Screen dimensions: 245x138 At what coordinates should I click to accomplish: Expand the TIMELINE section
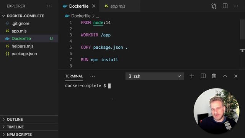(29, 127)
